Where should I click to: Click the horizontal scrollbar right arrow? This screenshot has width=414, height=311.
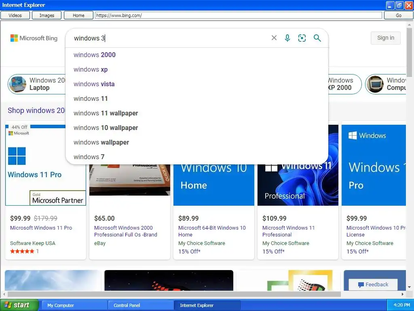tap(403, 294)
